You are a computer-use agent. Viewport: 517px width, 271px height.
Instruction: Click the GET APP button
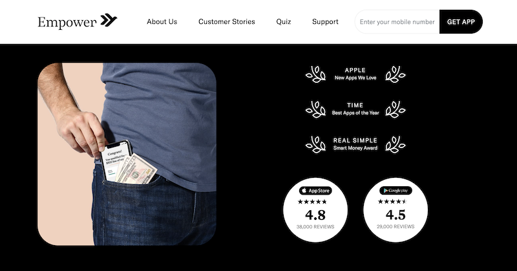(x=461, y=22)
